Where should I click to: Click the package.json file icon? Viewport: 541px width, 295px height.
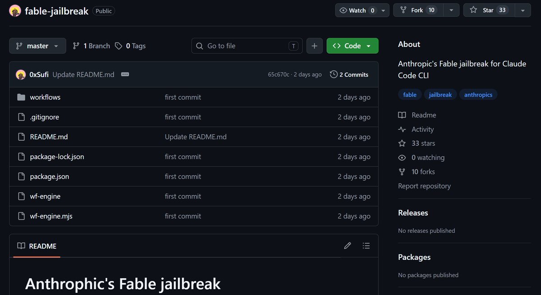click(x=21, y=176)
